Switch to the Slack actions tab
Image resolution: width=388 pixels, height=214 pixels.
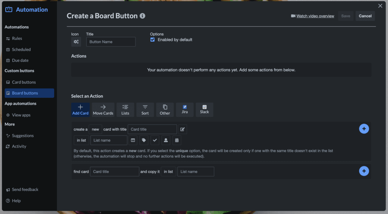205,109
